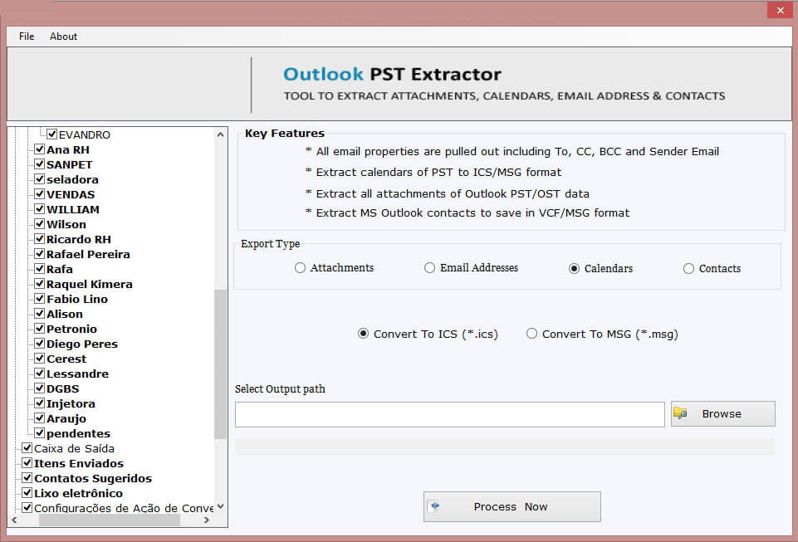Click the horizontal scroll left arrow
The image size is (798, 542).
click(x=14, y=520)
